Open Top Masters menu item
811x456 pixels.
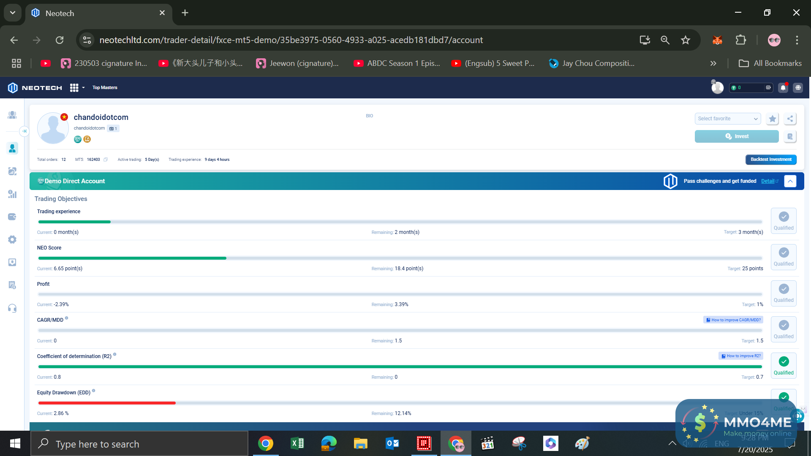tap(105, 88)
